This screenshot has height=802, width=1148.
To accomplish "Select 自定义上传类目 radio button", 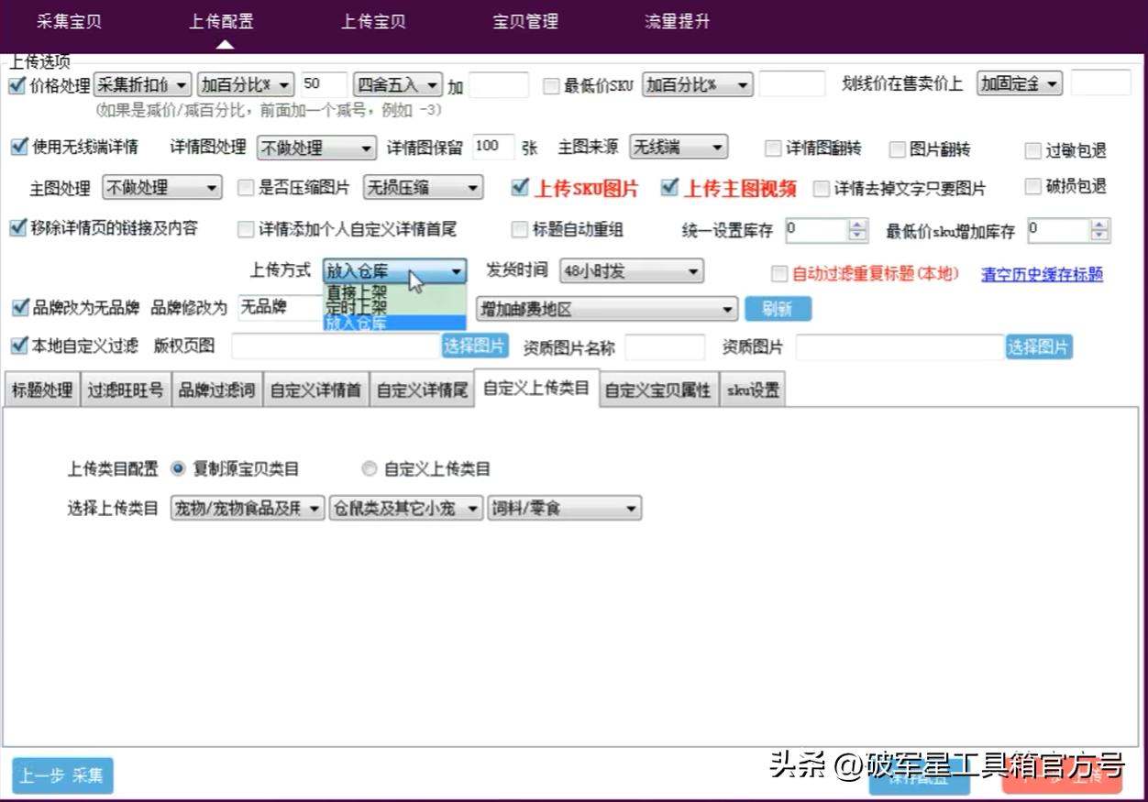I will 370,469.
